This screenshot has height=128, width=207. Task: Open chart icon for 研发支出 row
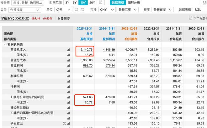click(x=68, y=124)
